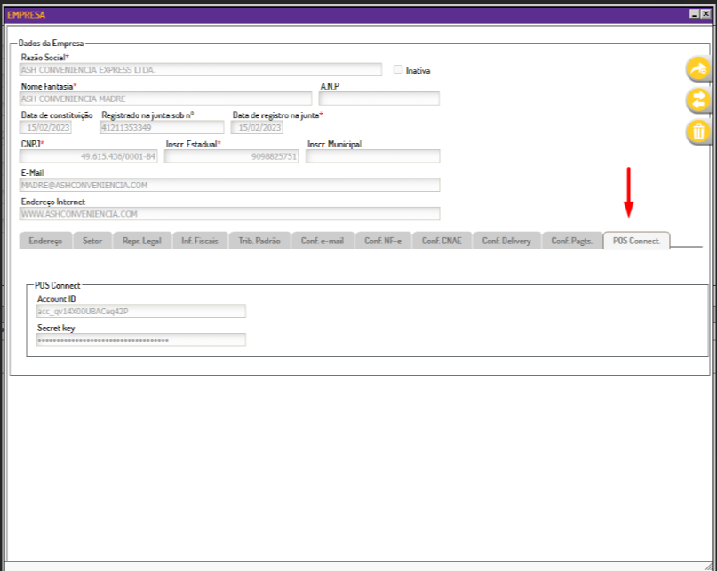Click the Data de registro na junta field
The height and width of the screenshot is (571, 717).
(257, 128)
